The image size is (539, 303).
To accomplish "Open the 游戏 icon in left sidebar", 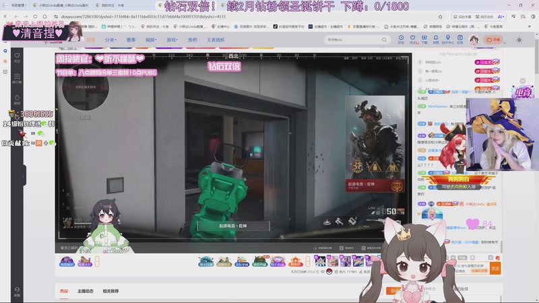I will (17, 100).
